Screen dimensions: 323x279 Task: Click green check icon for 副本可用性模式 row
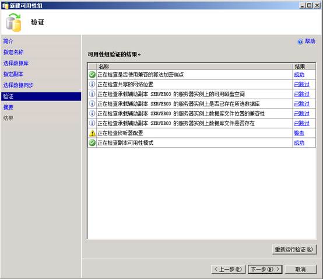point(92,142)
